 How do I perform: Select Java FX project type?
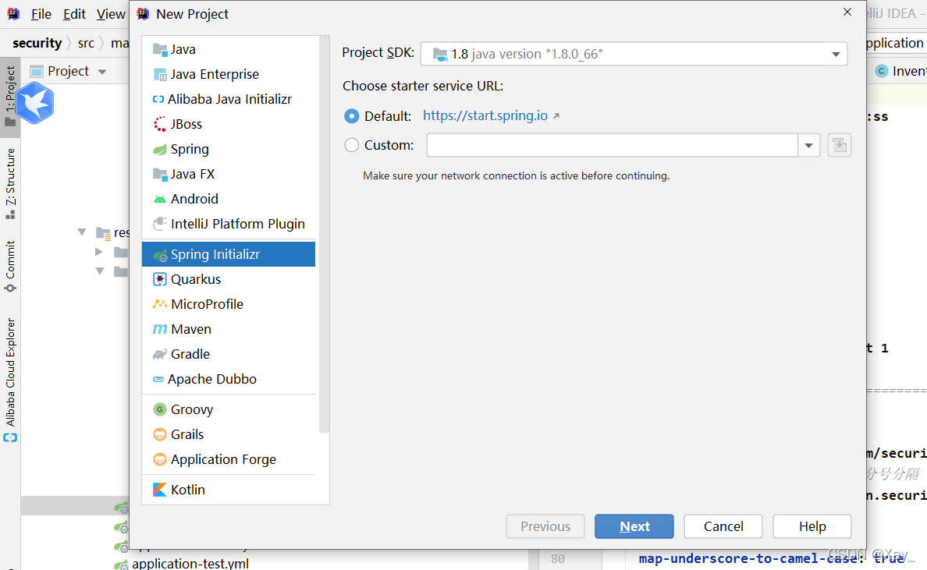tap(228, 174)
